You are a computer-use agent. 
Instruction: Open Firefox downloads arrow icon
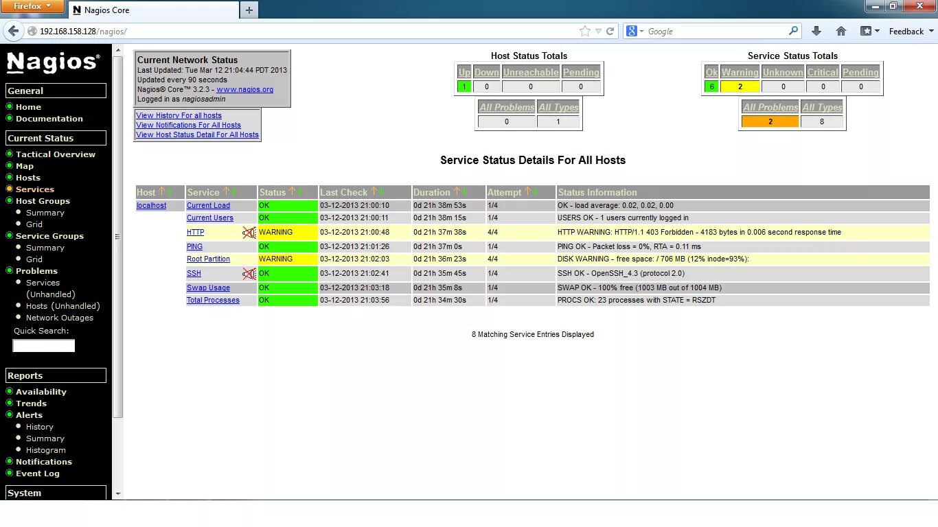pyautogui.click(x=816, y=31)
